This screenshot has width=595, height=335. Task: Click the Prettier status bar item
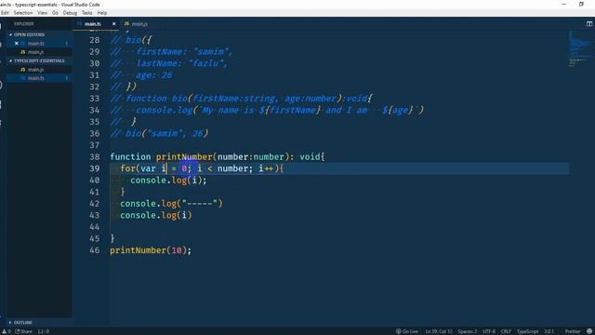pyautogui.click(x=573, y=331)
